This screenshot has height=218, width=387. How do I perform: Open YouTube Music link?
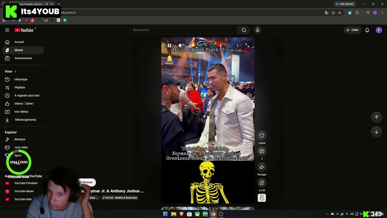tap(23, 191)
